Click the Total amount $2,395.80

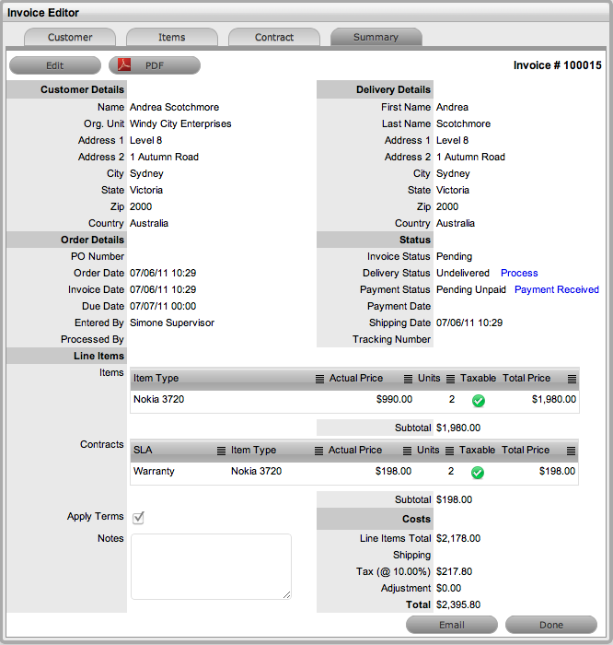(x=458, y=604)
